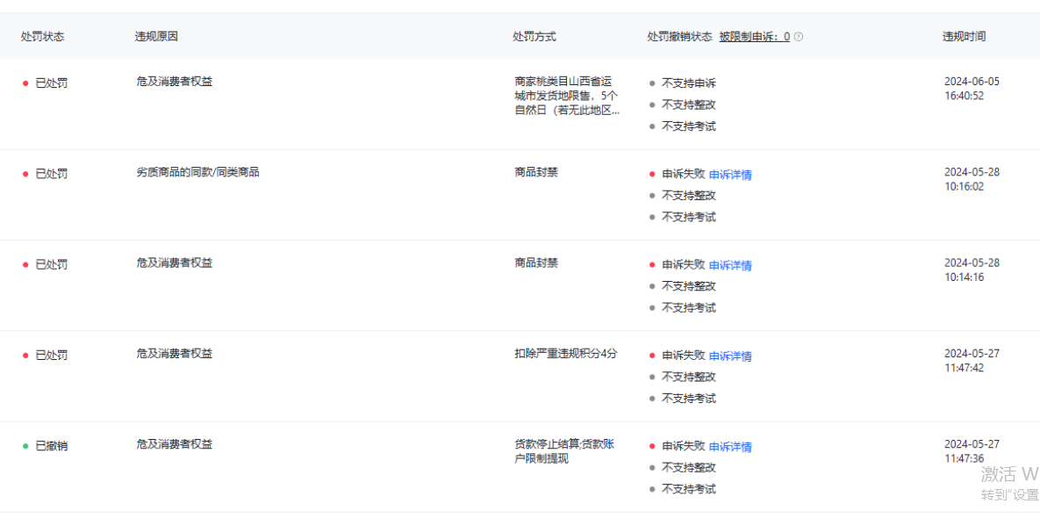Screen dimensions: 1040x518
Task: Click the 处罚撤销状态 column header
Action: tap(679, 37)
